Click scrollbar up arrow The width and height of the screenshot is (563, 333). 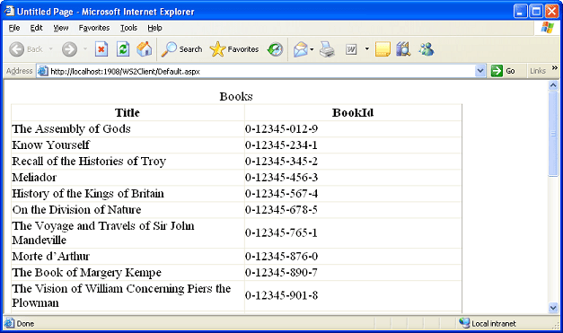(x=553, y=85)
